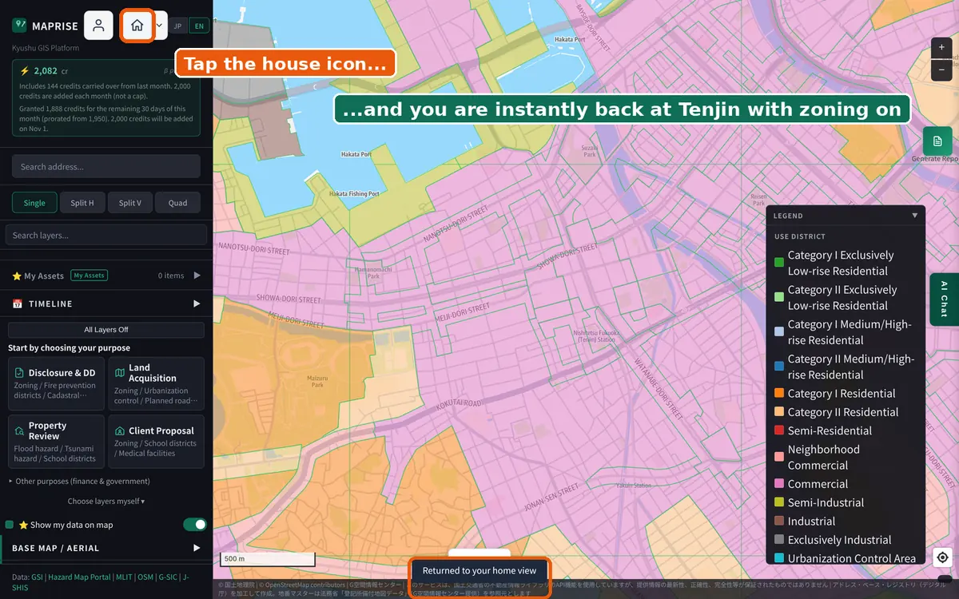Screen dimensions: 959x599
Task: Click the Semi-Residential red swatch
Action: [778, 430]
